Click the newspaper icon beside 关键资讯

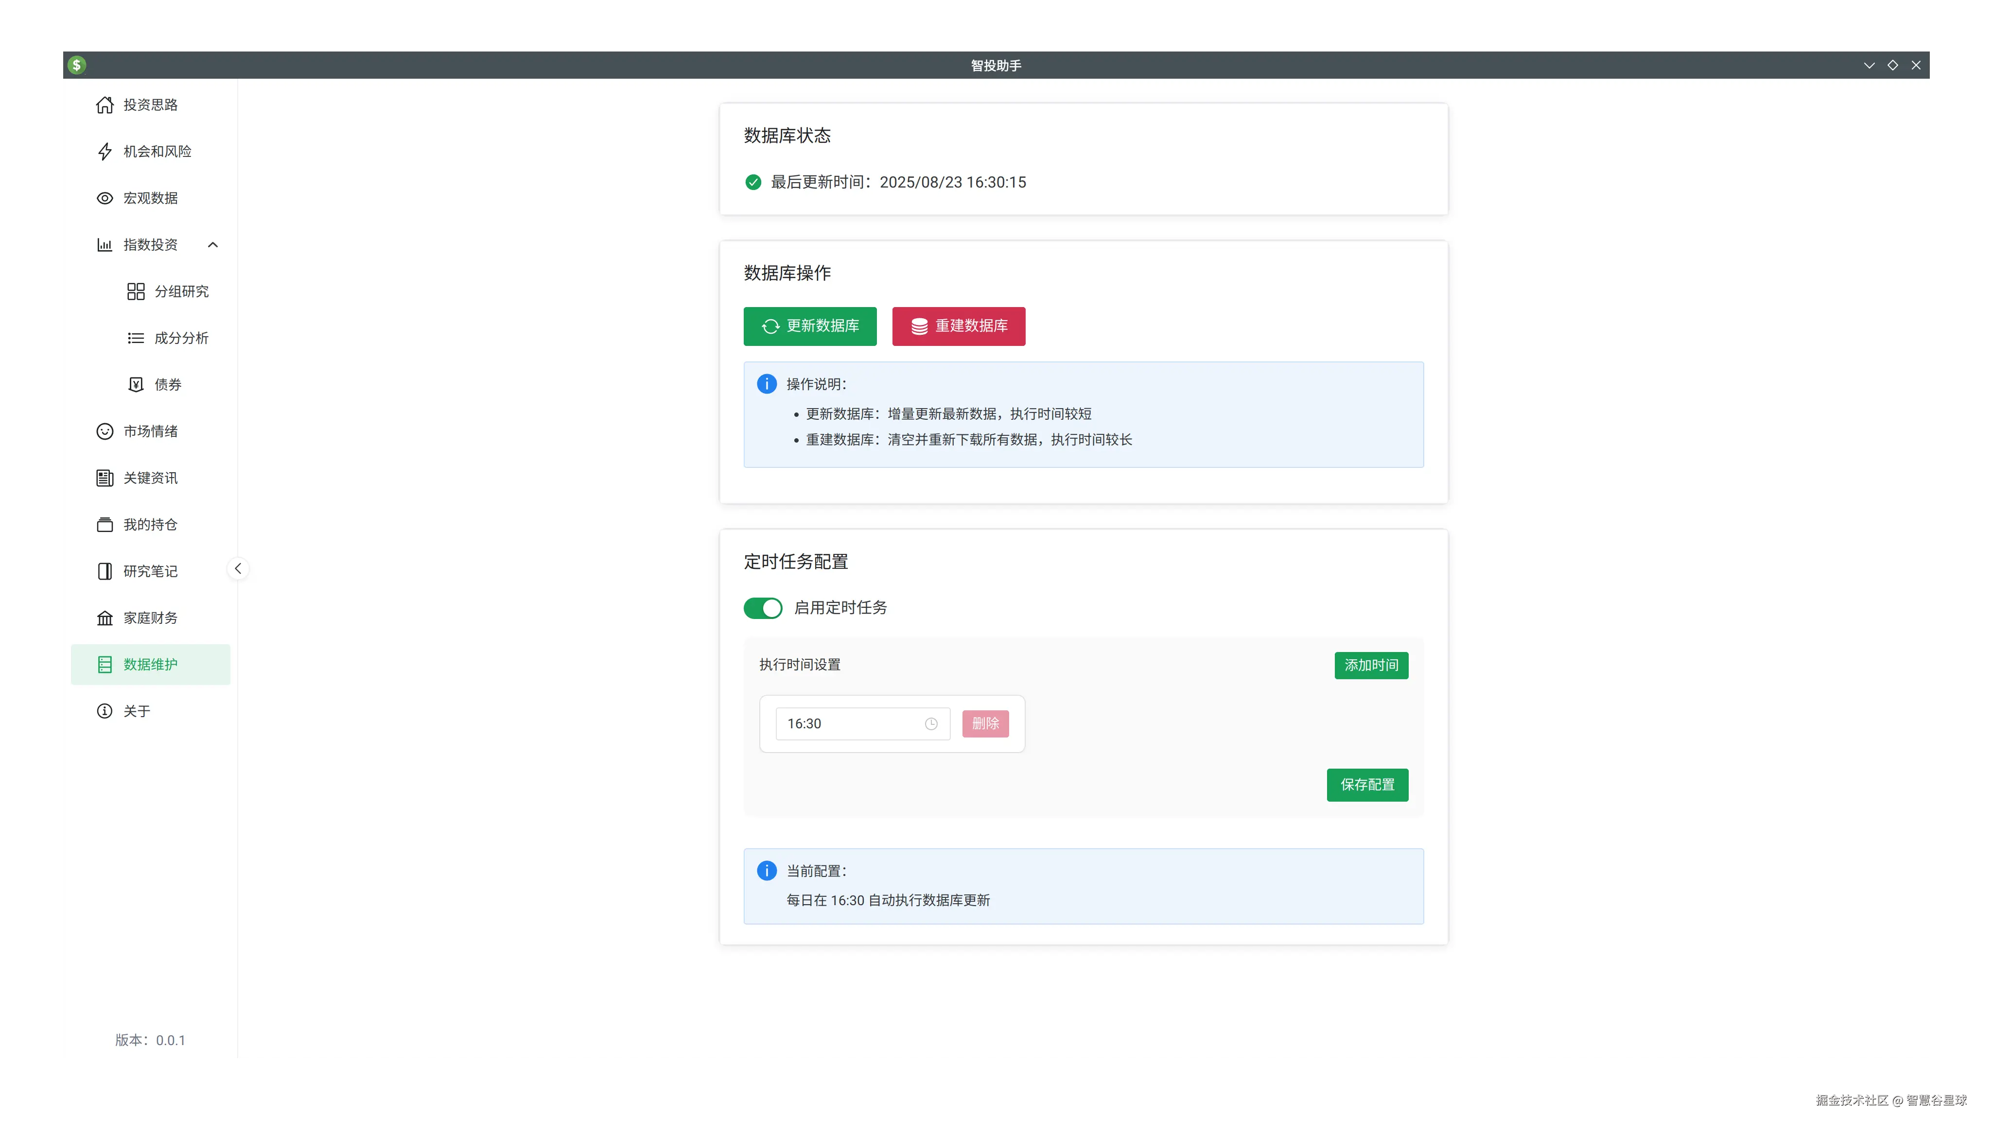[105, 478]
